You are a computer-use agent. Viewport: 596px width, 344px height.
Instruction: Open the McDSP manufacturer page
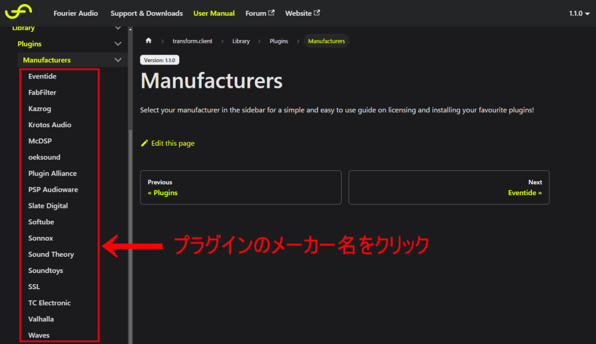pos(40,141)
